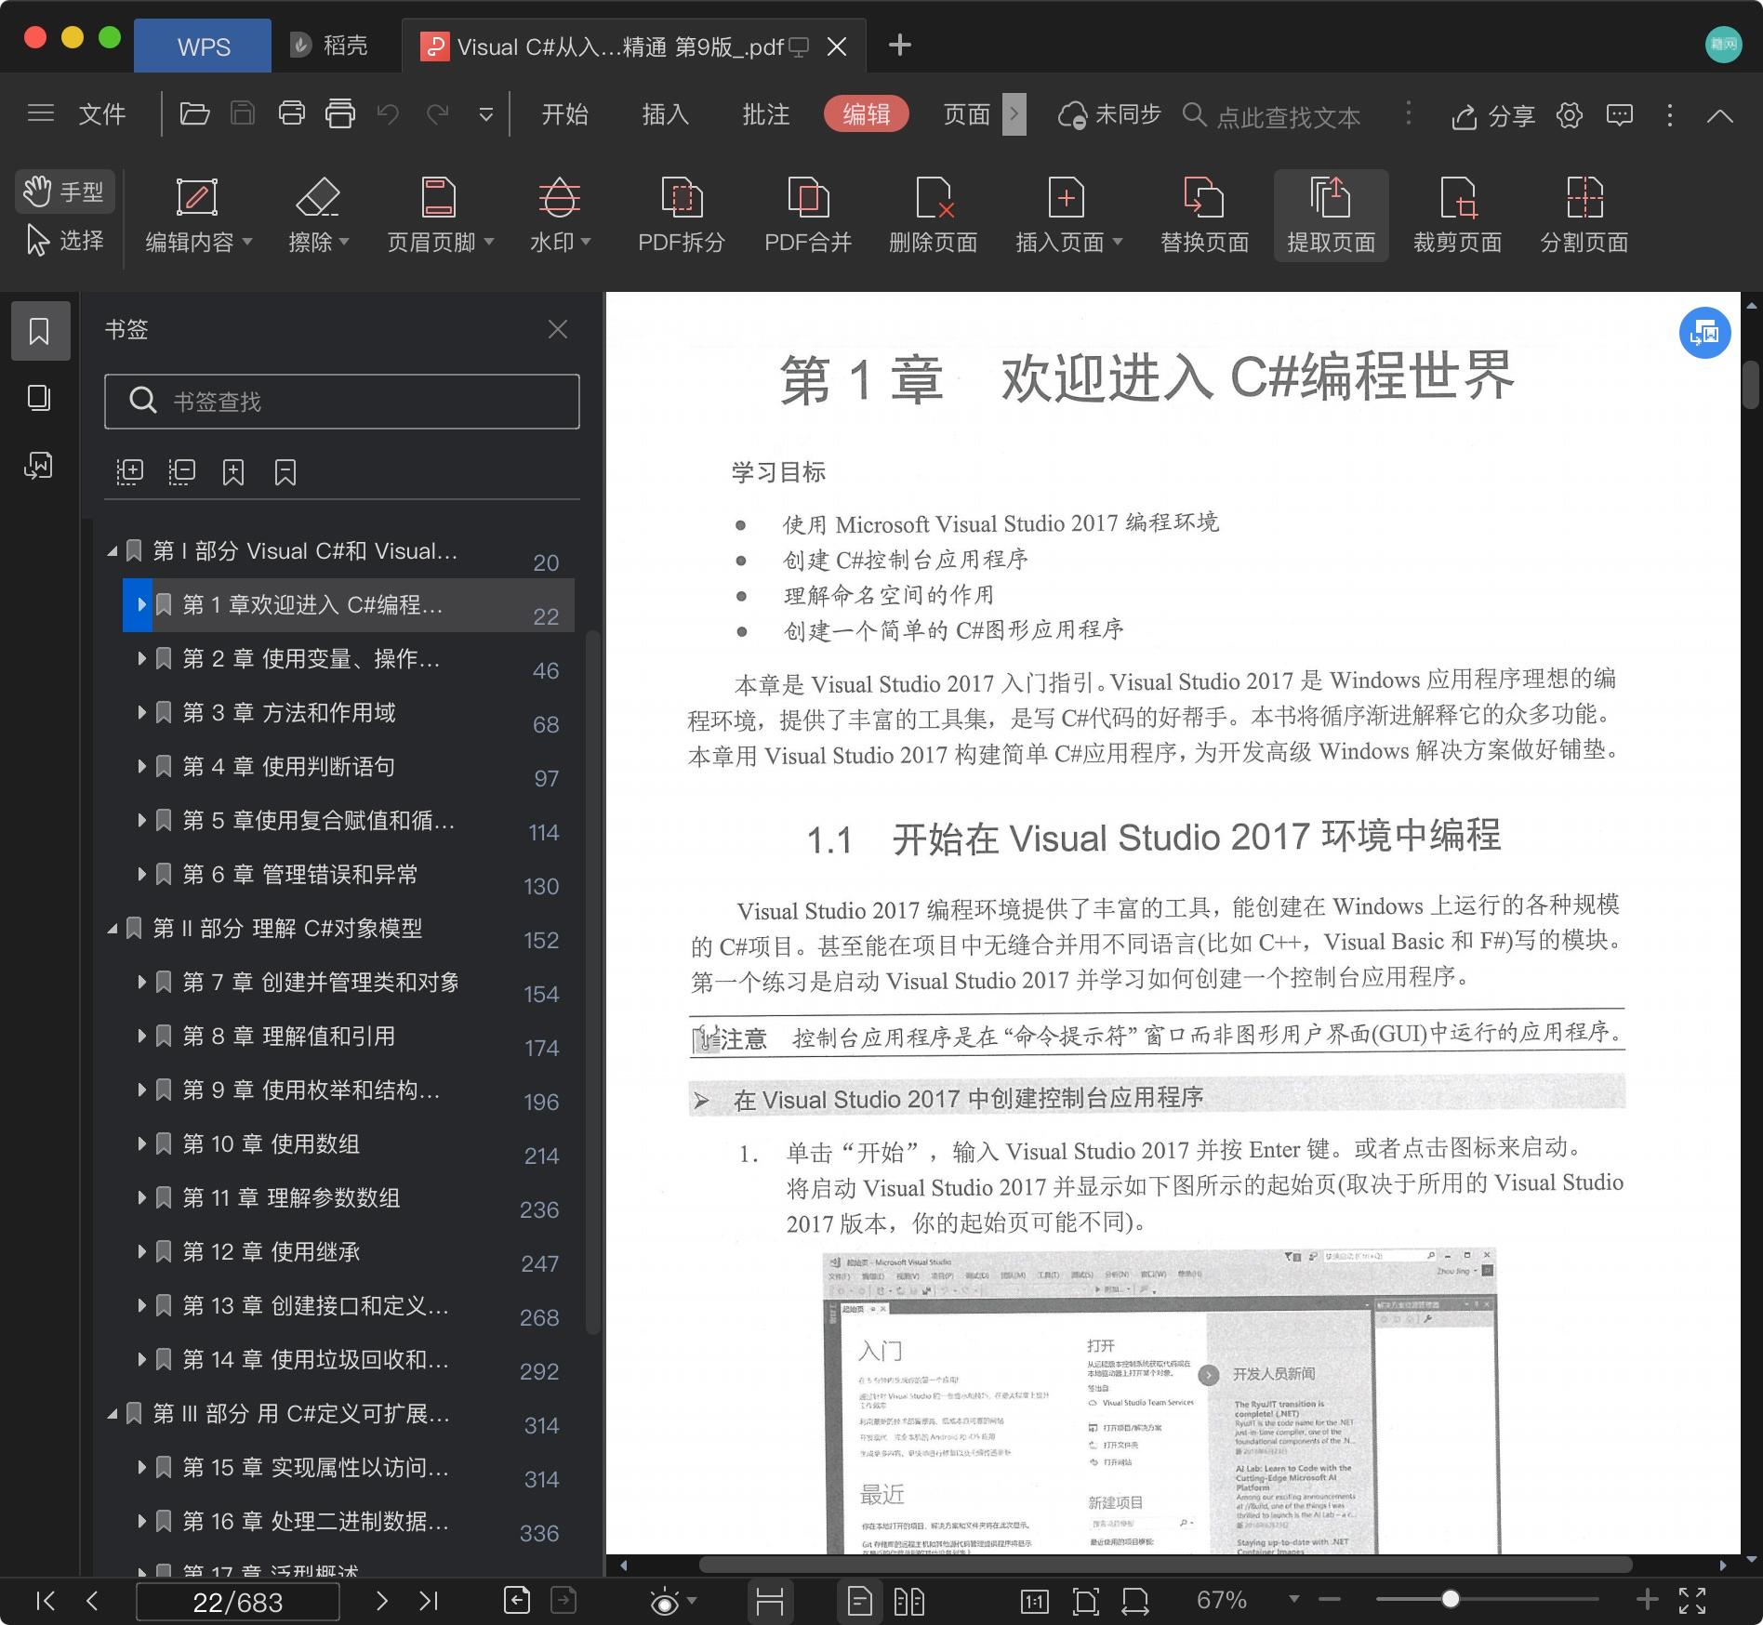Image resolution: width=1763 pixels, height=1625 pixels.
Task: Click the Not Synced (未同步) button
Action: (1109, 114)
